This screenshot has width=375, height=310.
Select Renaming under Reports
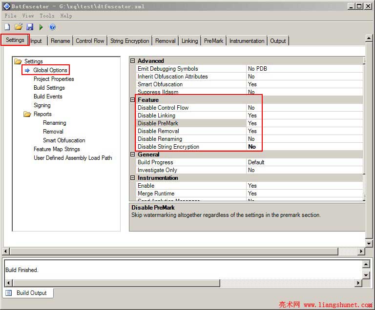(x=55, y=123)
